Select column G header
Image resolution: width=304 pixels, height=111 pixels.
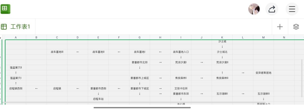(140, 37)
